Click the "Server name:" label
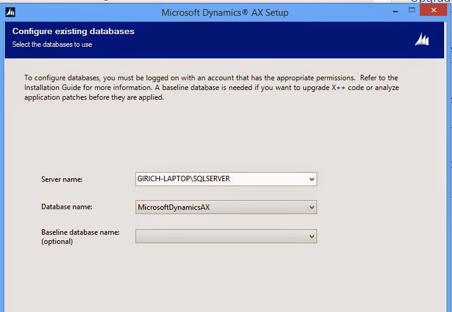This screenshot has height=312, width=452. (61, 179)
